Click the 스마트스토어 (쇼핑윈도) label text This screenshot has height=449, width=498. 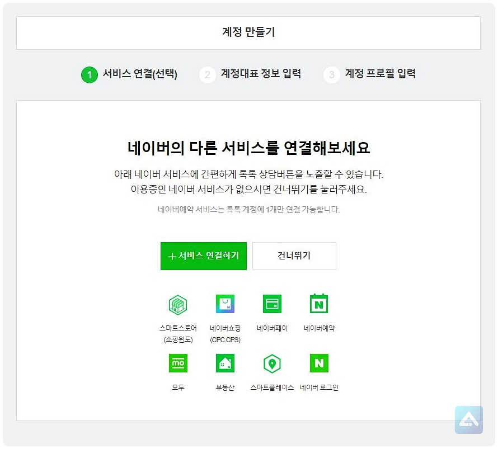point(178,334)
